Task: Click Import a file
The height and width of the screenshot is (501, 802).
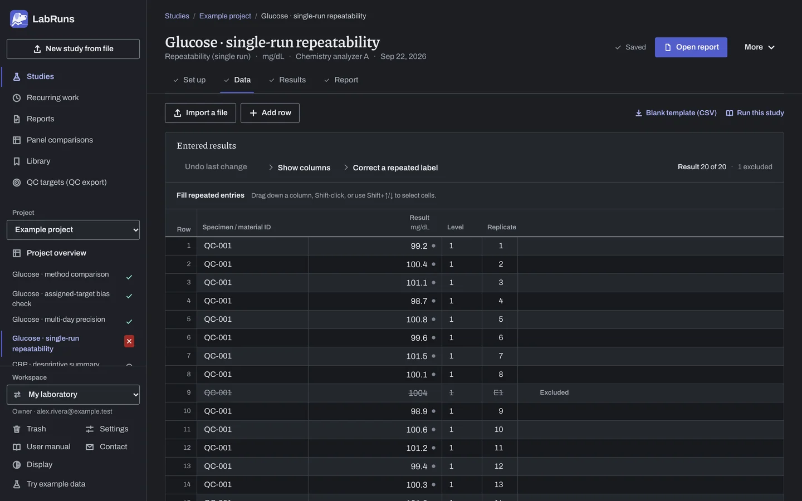Action: pos(200,113)
